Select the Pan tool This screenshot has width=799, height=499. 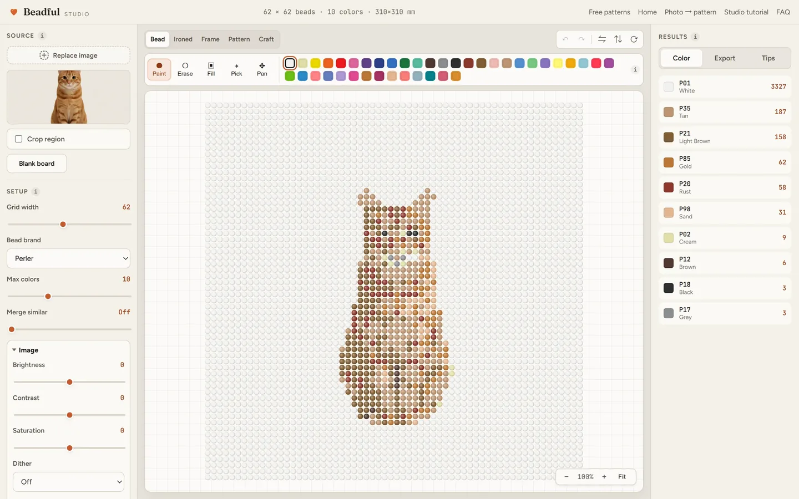(262, 69)
